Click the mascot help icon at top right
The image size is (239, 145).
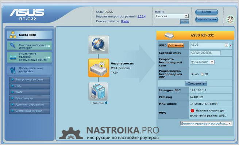pos(230,19)
